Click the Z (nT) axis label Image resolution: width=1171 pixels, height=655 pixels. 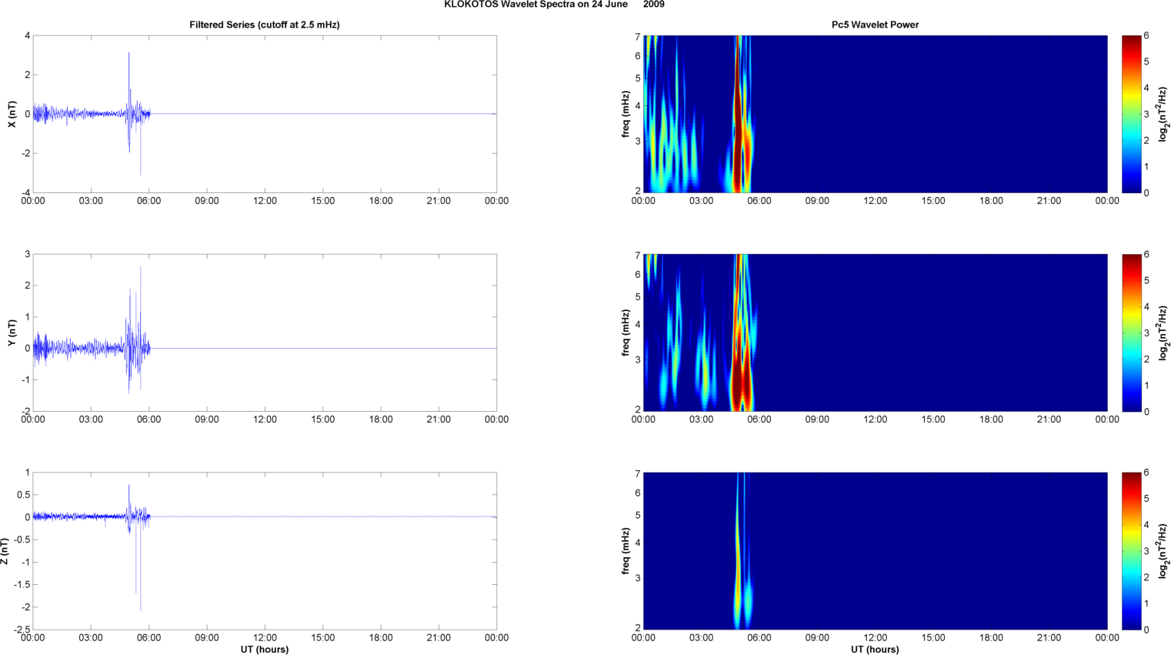tap(5, 551)
